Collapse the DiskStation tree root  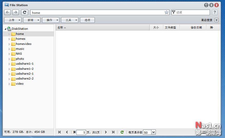click(5, 29)
